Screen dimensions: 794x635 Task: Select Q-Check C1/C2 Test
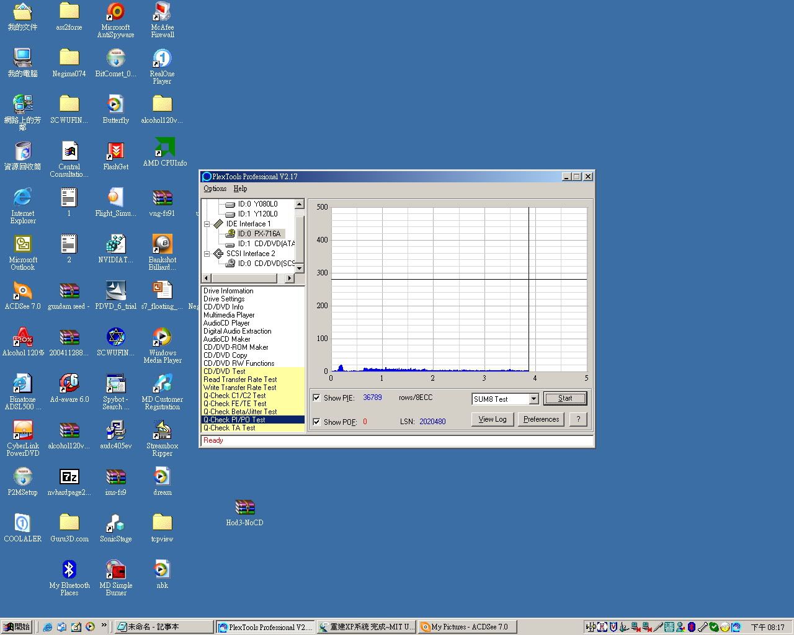[x=234, y=396]
